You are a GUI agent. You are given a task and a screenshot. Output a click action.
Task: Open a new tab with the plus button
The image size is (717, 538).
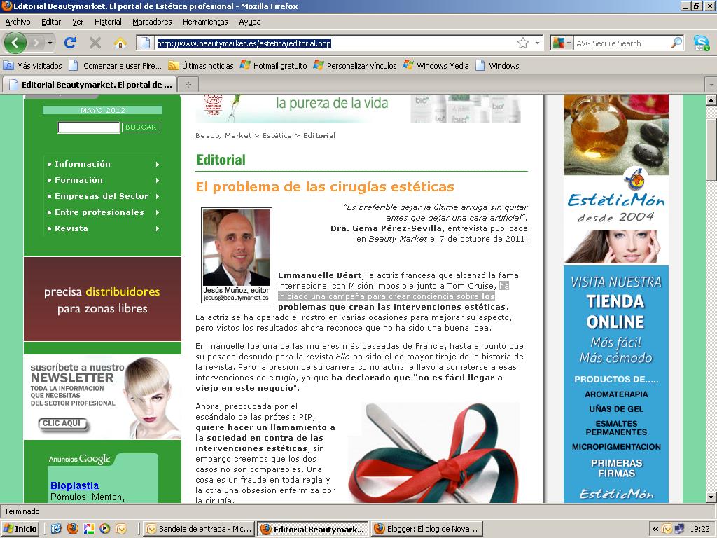(188, 85)
